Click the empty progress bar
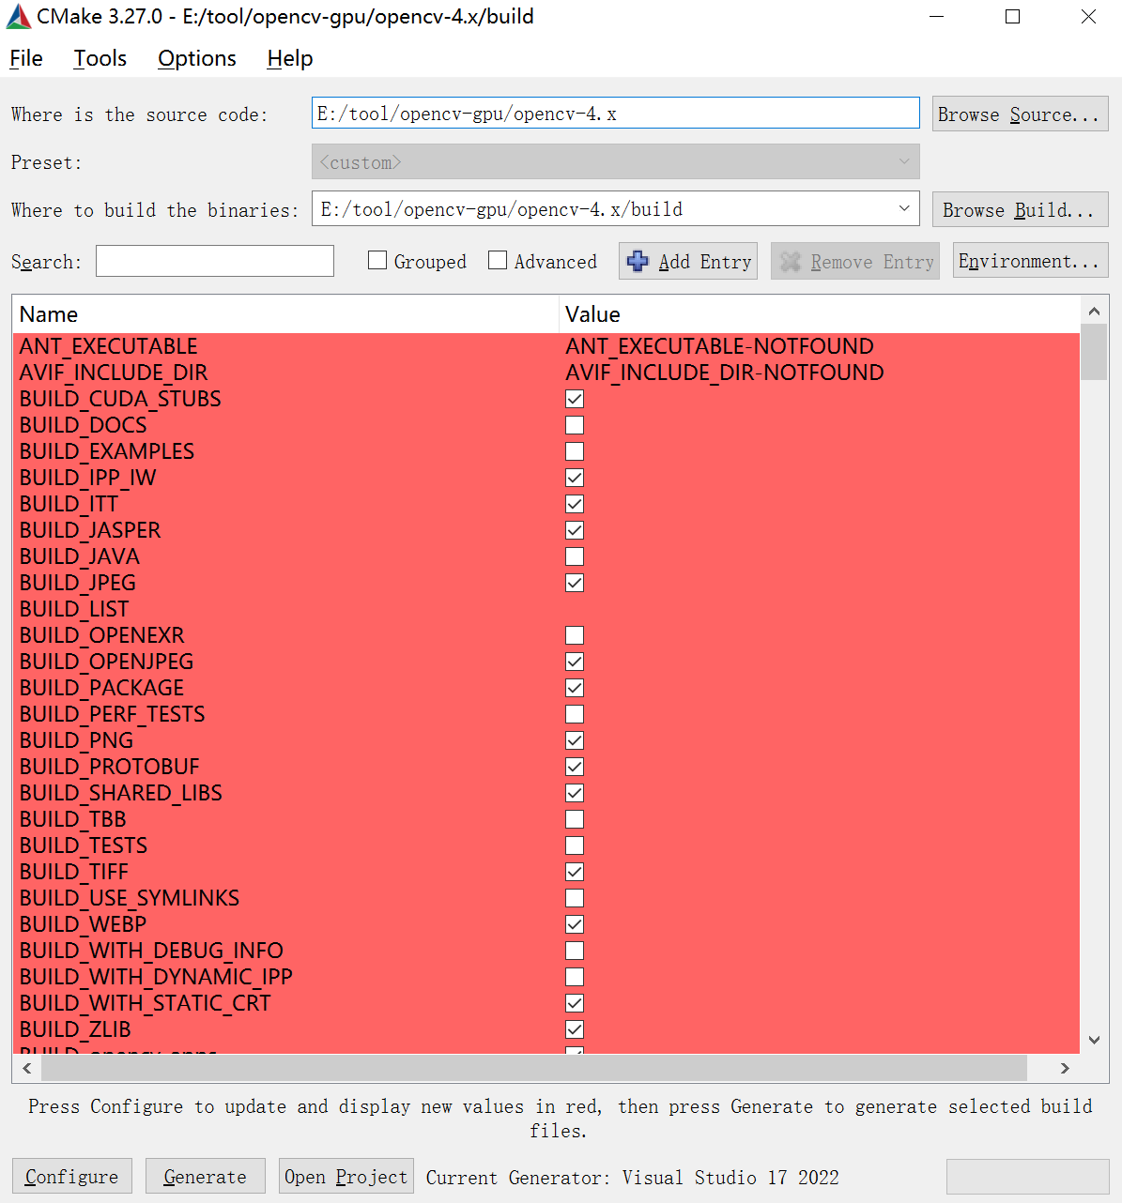Screen dimensions: 1122x1203 point(1027,1177)
